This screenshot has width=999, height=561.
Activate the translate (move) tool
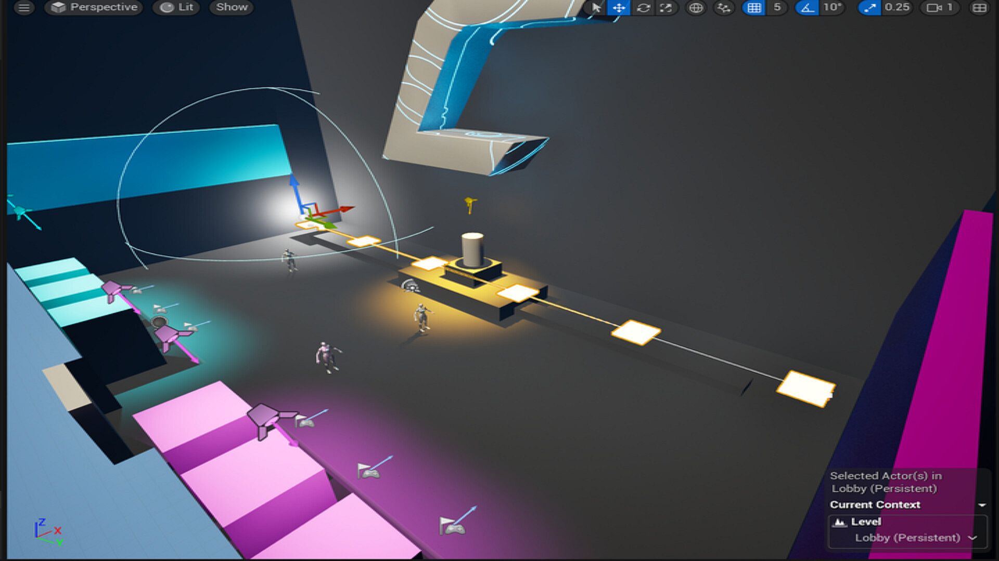click(x=619, y=7)
